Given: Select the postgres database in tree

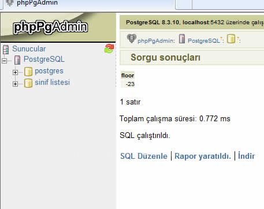Looking at the screenshot, I should tap(49, 71).
